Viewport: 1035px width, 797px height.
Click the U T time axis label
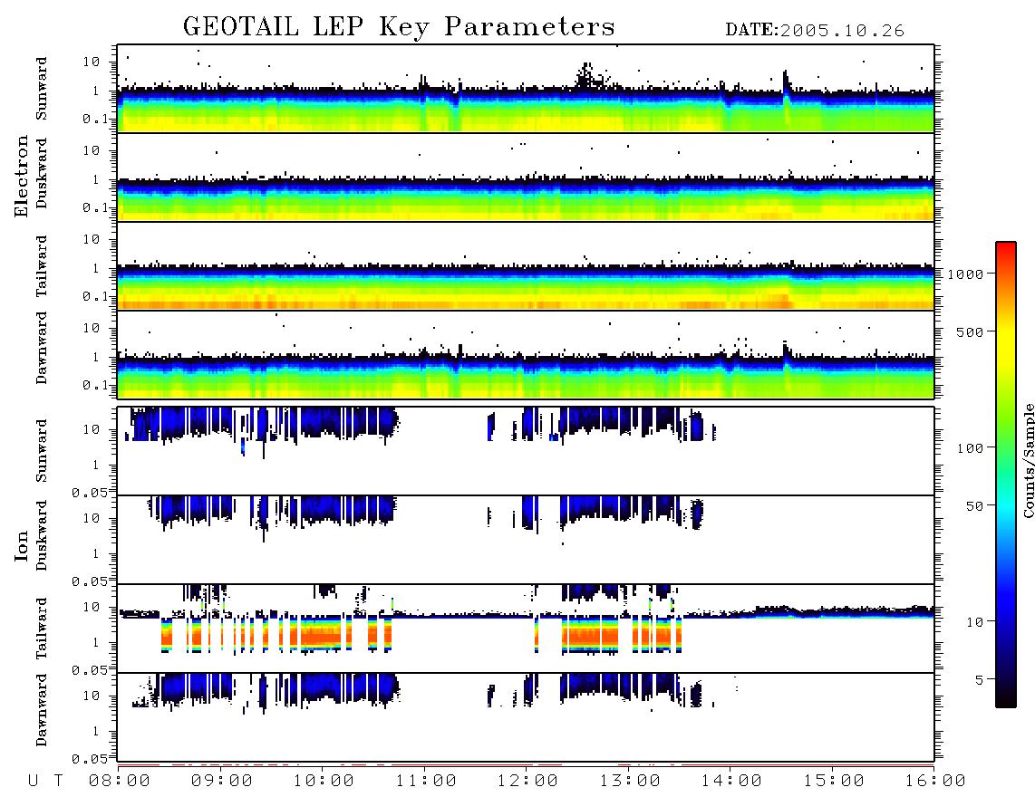tap(45, 782)
